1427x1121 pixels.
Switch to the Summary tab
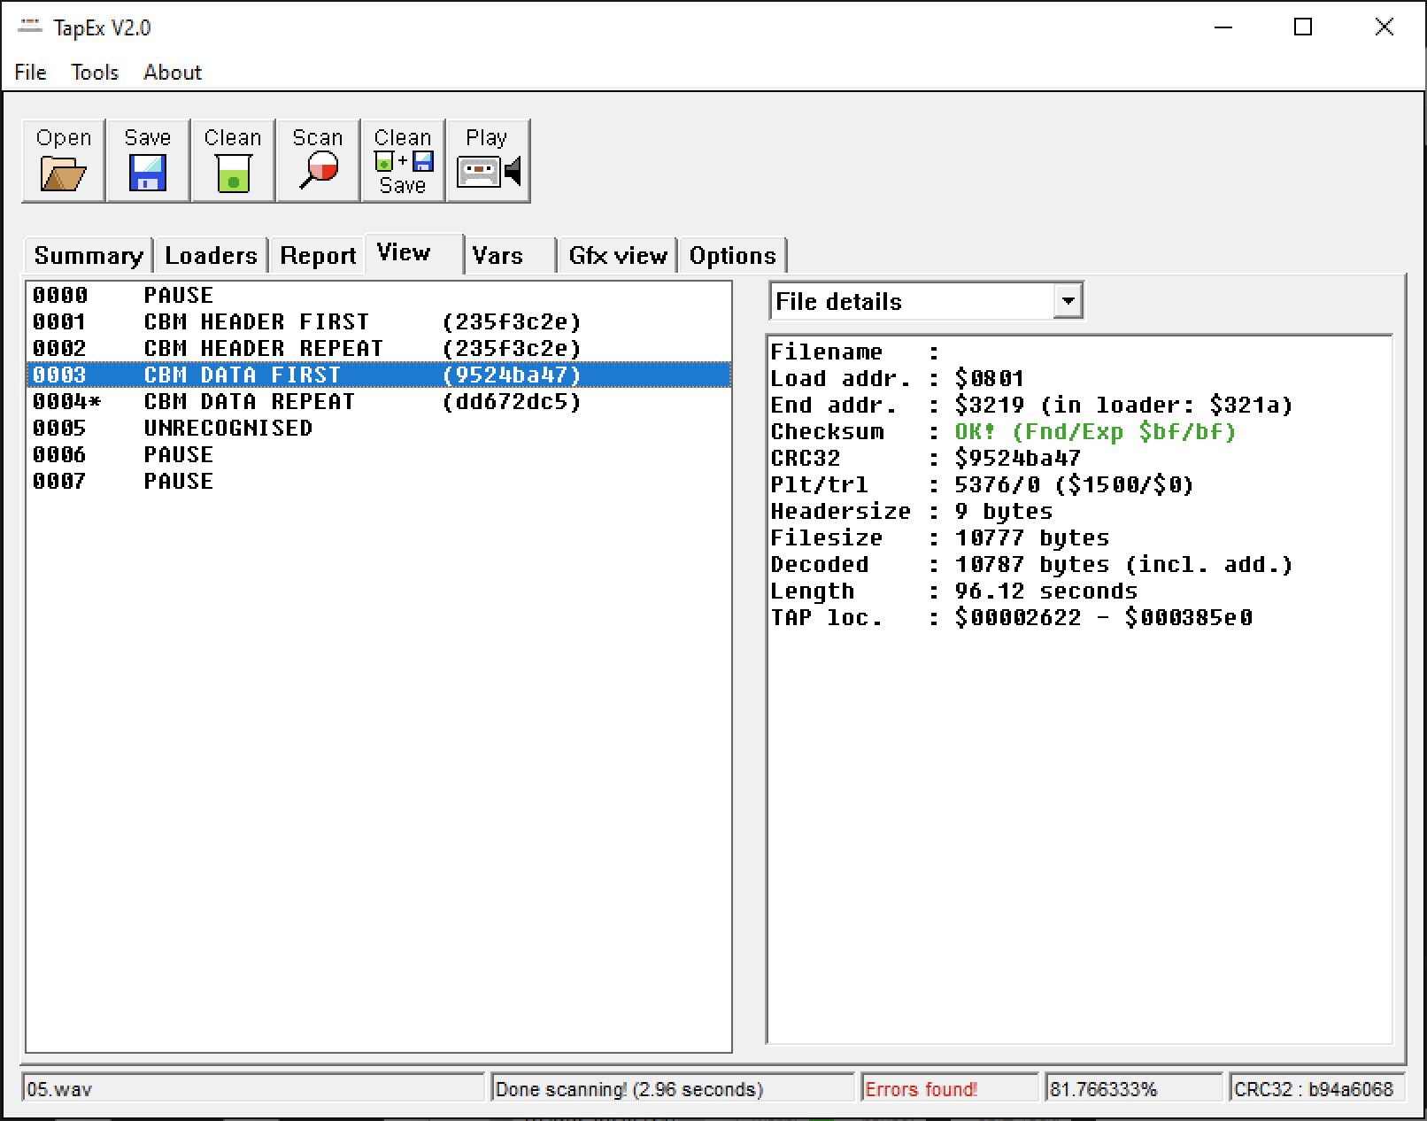88,256
